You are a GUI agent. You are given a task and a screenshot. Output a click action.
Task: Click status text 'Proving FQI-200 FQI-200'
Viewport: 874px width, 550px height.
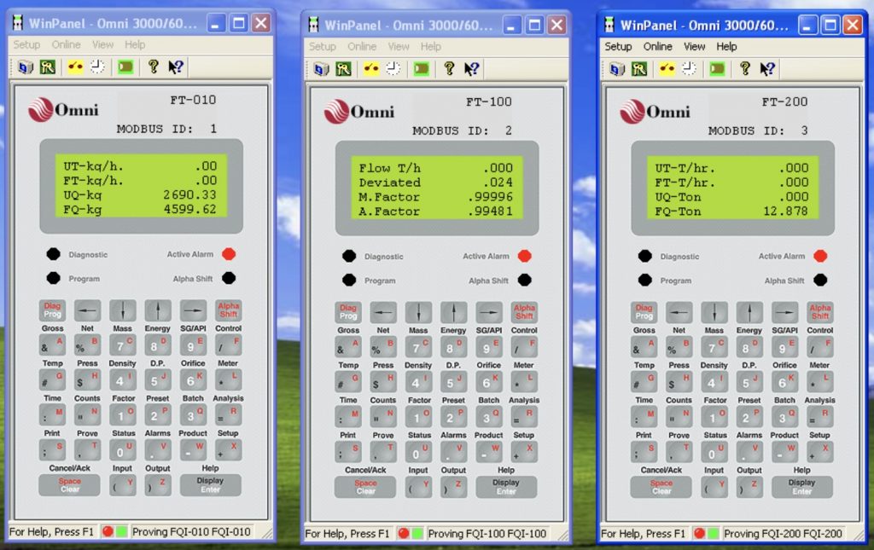pyautogui.click(x=783, y=533)
